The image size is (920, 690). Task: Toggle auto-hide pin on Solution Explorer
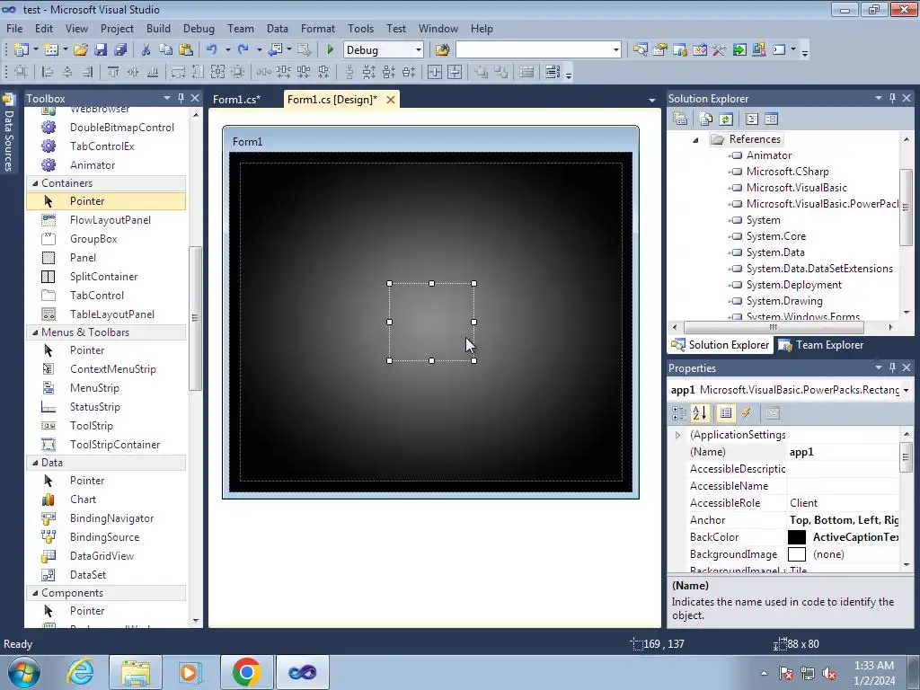(892, 98)
